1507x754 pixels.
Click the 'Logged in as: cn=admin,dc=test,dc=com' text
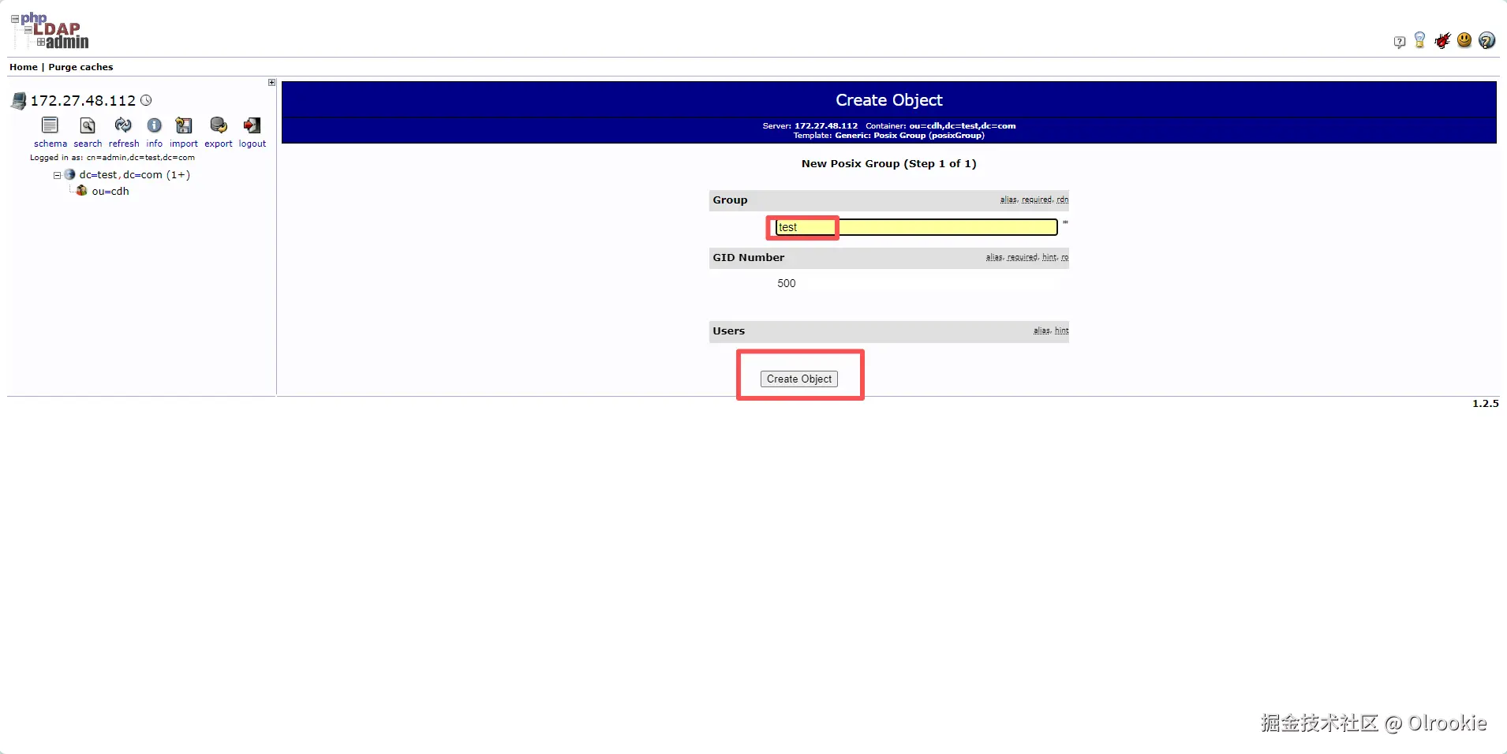click(112, 158)
